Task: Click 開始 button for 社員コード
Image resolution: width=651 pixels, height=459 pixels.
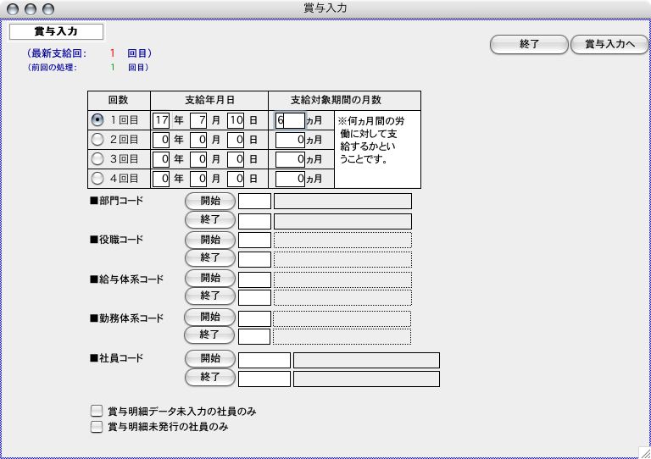Action: (x=209, y=358)
